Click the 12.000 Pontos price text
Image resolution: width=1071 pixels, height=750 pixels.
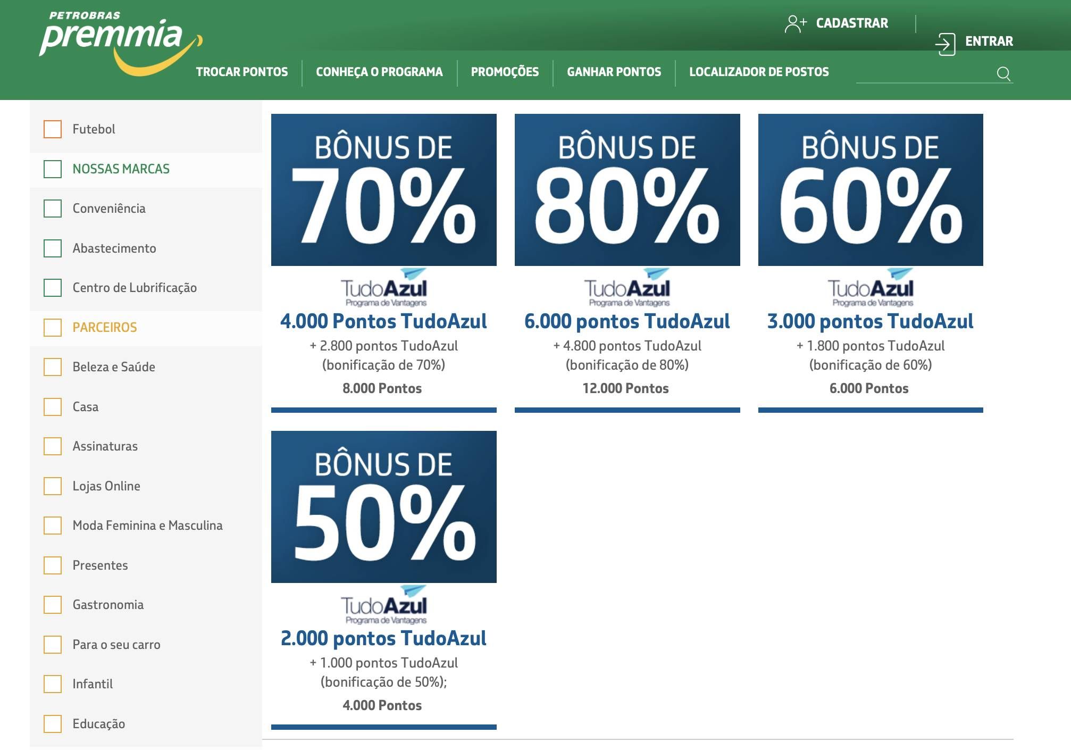click(x=626, y=389)
